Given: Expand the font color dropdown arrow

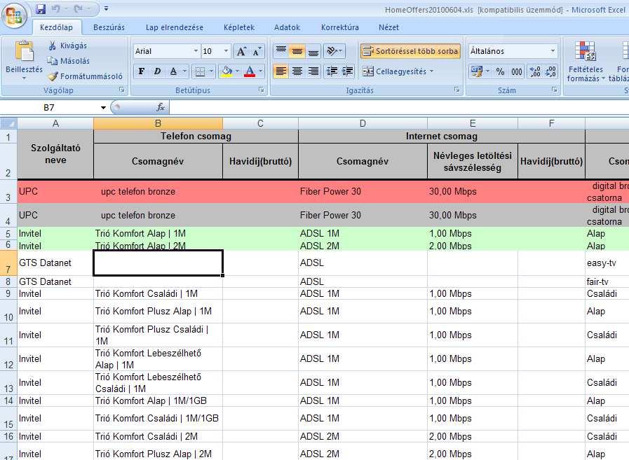Looking at the screenshot, I should (x=261, y=71).
